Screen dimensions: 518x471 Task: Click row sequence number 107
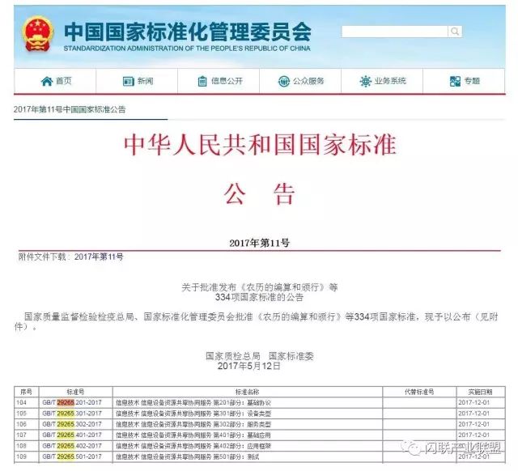(x=21, y=435)
